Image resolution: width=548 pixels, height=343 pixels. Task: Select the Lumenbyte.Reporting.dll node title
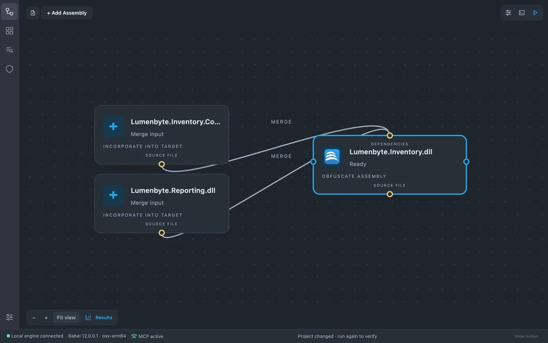173,190
